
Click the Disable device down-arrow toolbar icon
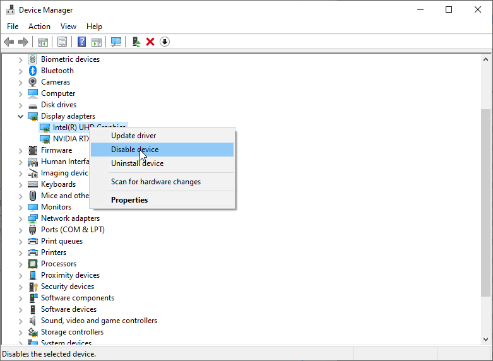tap(165, 42)
